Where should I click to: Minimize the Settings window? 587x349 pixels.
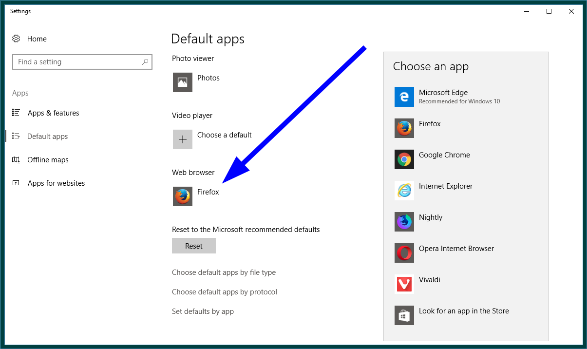pyautogui.click(x=527, y=11)
